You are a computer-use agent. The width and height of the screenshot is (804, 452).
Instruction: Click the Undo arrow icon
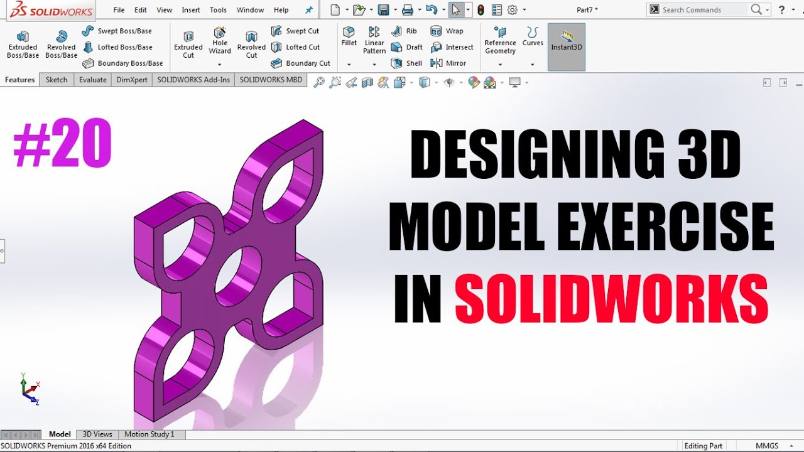tap(430, 10)
